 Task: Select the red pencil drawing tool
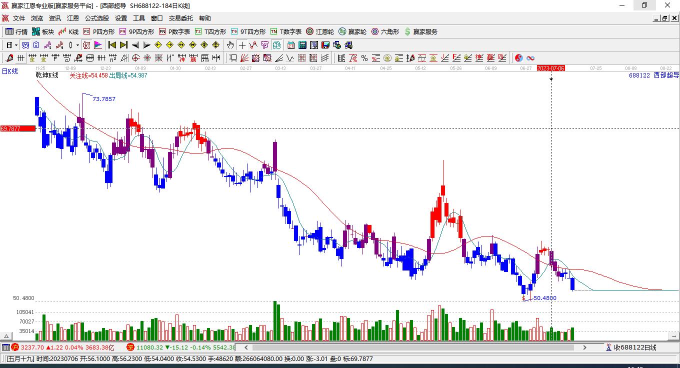click(x=9, y=58)
